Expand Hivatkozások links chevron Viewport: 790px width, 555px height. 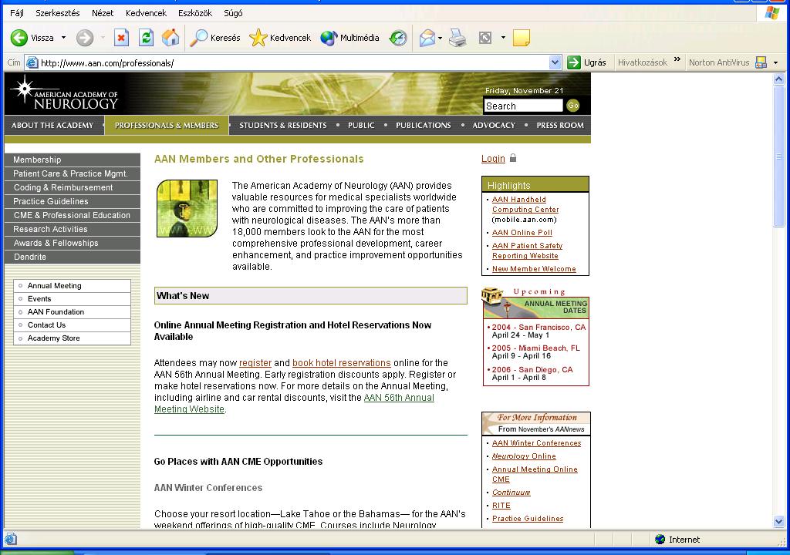tap(677, 59)
